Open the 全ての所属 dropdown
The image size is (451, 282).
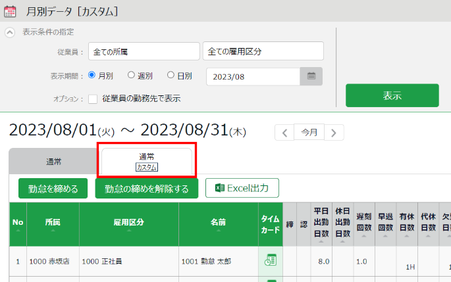(x=144, y=51)
